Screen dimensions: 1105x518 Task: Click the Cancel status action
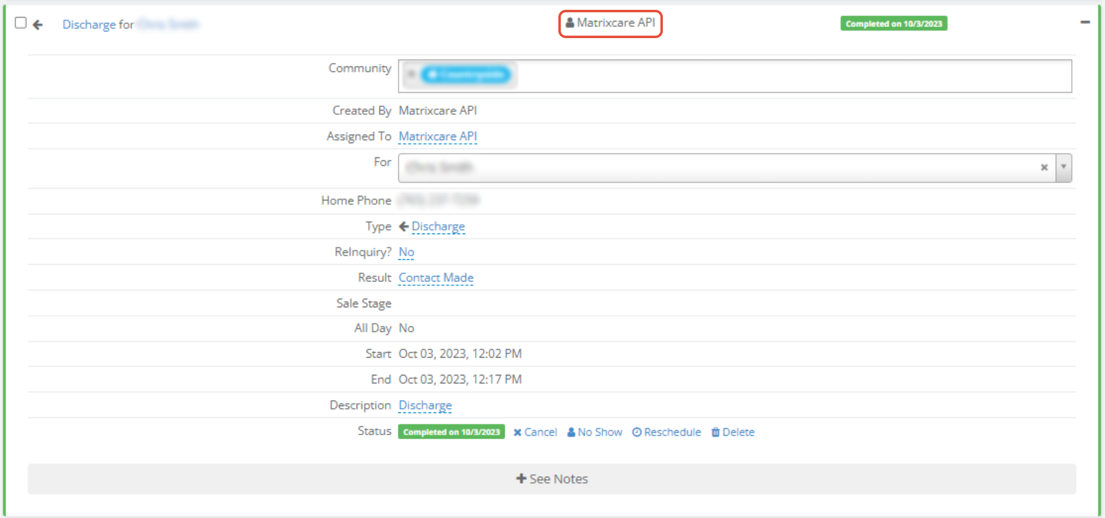535,432
